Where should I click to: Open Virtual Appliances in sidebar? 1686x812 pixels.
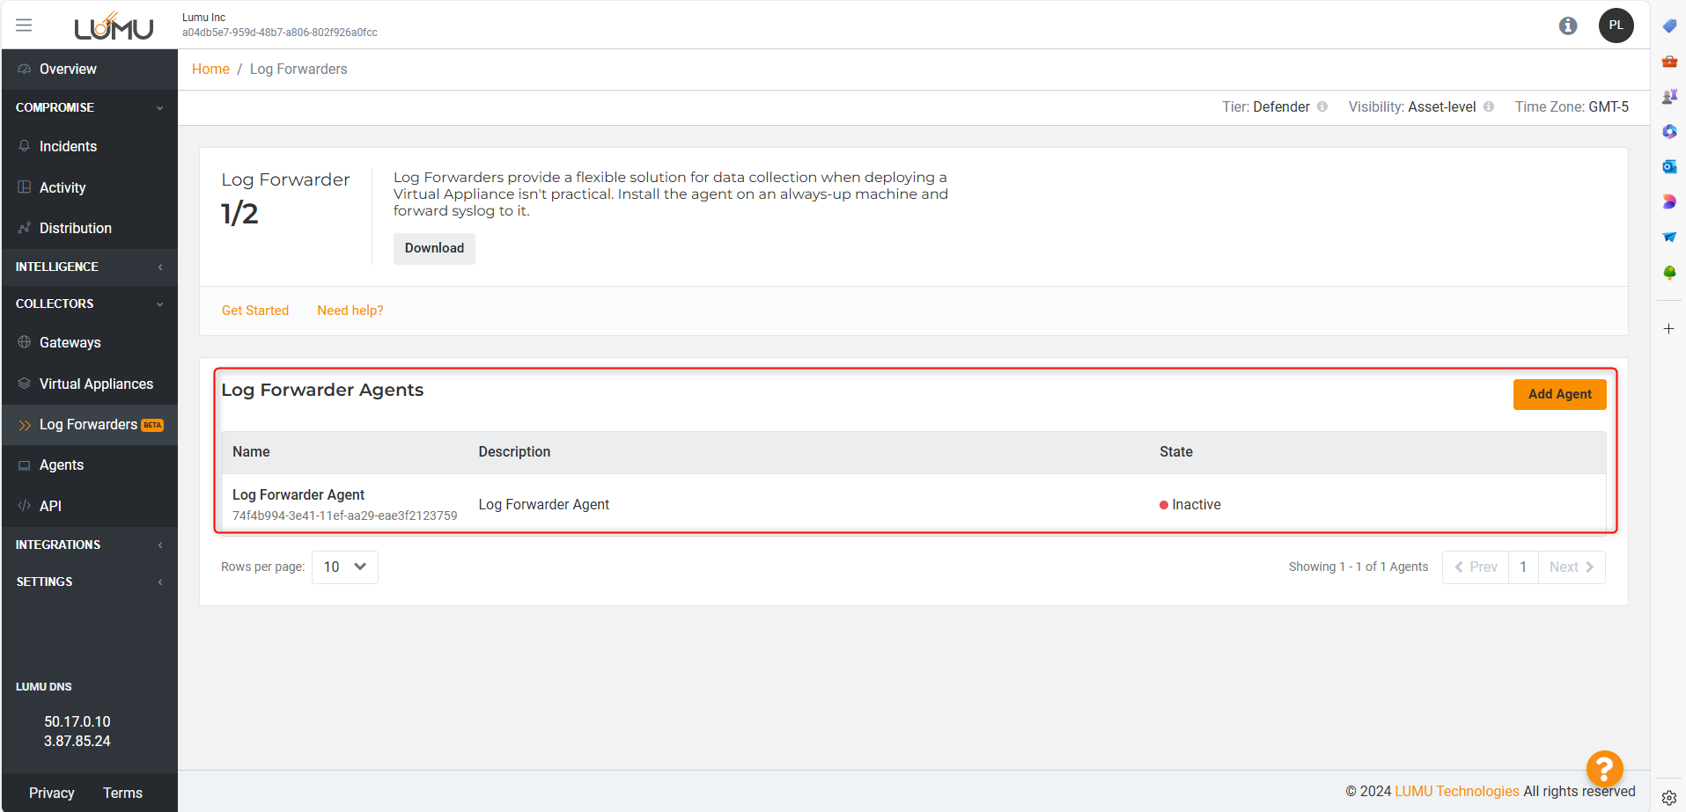[x=96, y=384]
